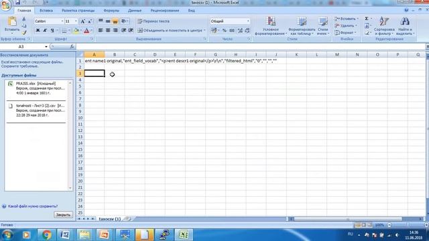Click the insert new sheet icon
The height and width of the screenshot is (241, 429).
coord(128,219)
